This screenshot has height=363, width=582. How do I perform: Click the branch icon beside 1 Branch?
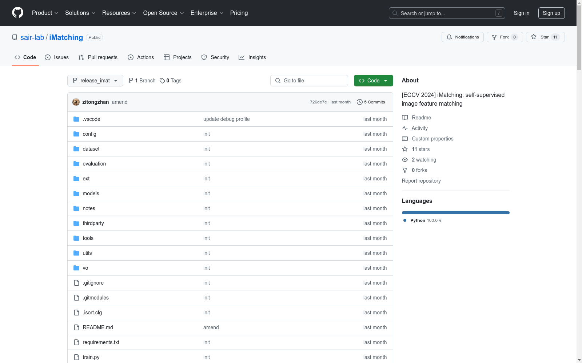(x=131, y=81)
